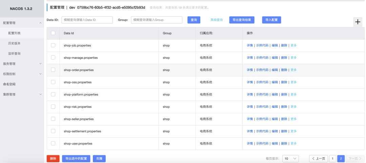Click 删除 for shop-oss.properties
The width and height of the screenshot is (366, 163).
click(284, 82)
